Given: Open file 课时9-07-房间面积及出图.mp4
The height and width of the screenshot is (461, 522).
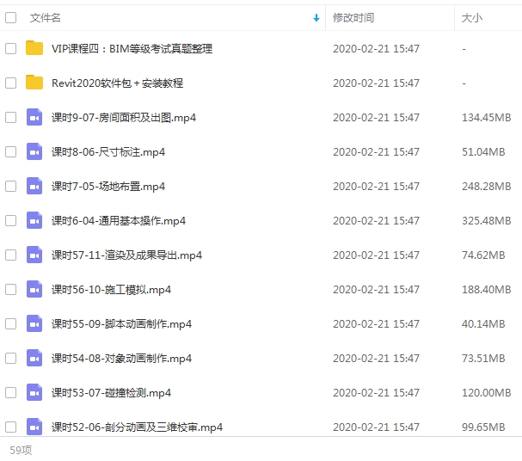Looking at the screenshot, I should pos(124,118).
